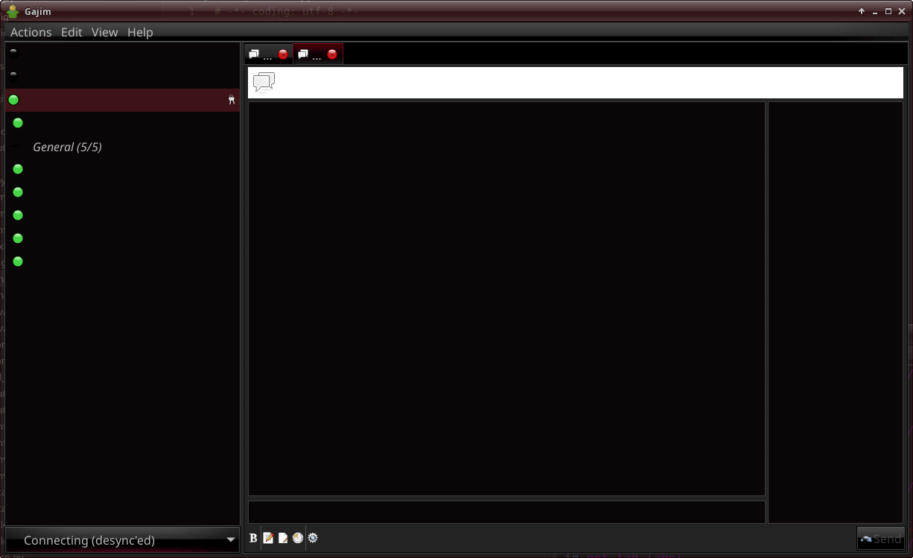Image resolution: width=913 pixels, height=558 pixels.
Task: Click the chat bubbles banner icon
Action: coord(264,82)
